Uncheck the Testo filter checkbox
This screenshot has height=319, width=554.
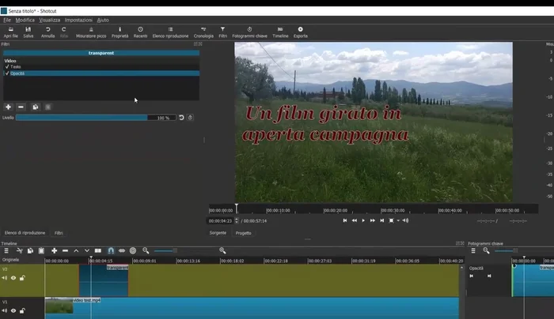click(6, 66)
